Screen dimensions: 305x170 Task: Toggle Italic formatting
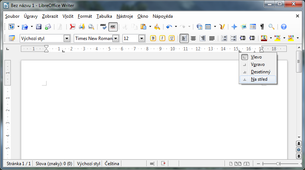162,38
